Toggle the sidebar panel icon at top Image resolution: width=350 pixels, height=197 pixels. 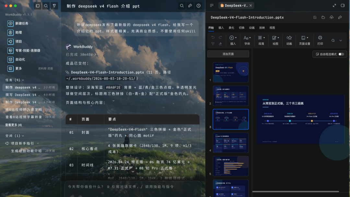(38, 6)
